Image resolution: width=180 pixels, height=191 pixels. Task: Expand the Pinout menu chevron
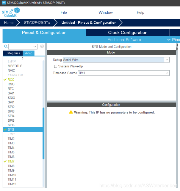(x=169, y=40)
